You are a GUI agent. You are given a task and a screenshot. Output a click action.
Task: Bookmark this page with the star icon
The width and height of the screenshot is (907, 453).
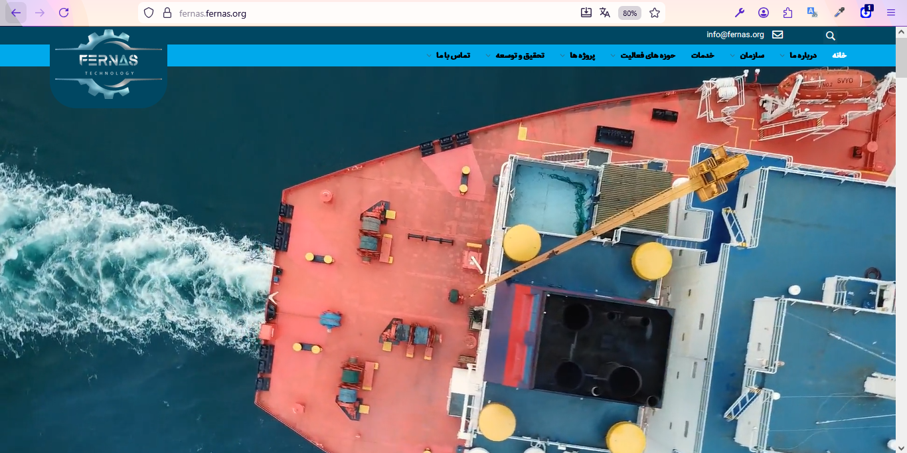pos(655,13)
